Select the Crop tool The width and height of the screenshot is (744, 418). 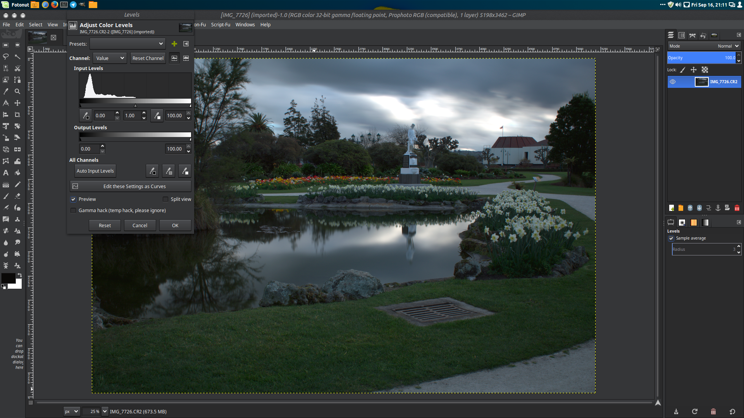pyautogui.click(x=17, y=115)
